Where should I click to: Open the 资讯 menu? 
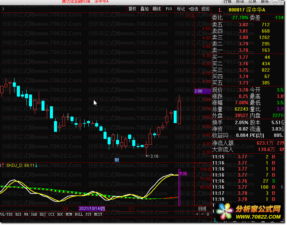point(240,2)
